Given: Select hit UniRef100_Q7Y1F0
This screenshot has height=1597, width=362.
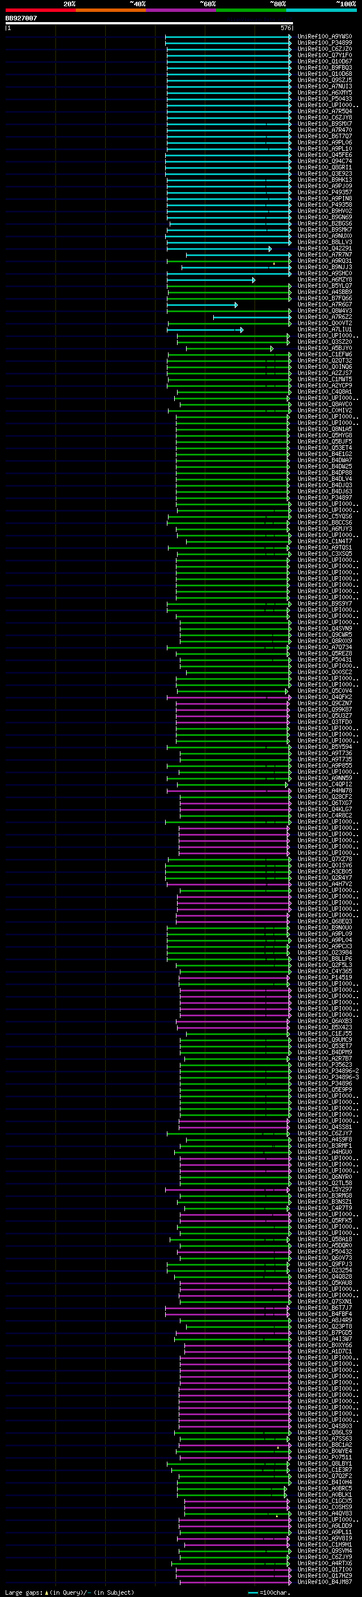Looking at the screenshot, I should tap(324, 55).
